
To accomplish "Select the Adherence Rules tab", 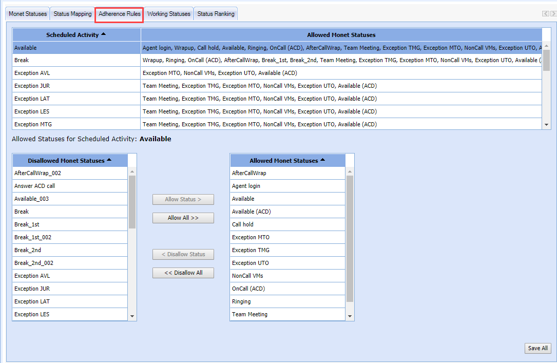I will coord(119,14).
